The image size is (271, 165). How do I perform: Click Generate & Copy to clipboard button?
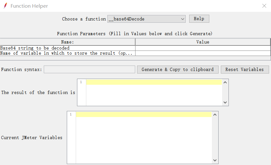pos(178,69)
